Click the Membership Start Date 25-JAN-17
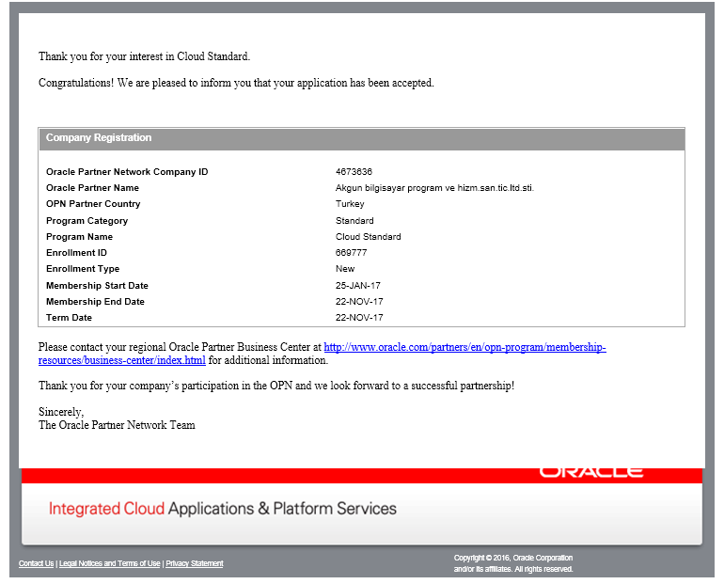 [358, 285]
